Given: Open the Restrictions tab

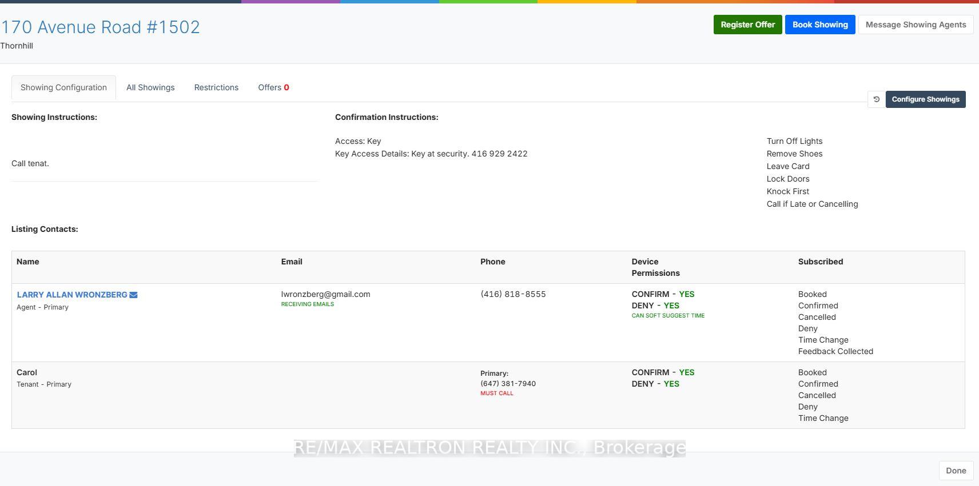Looking at the screenshot, I should click(x=216, y=87).
